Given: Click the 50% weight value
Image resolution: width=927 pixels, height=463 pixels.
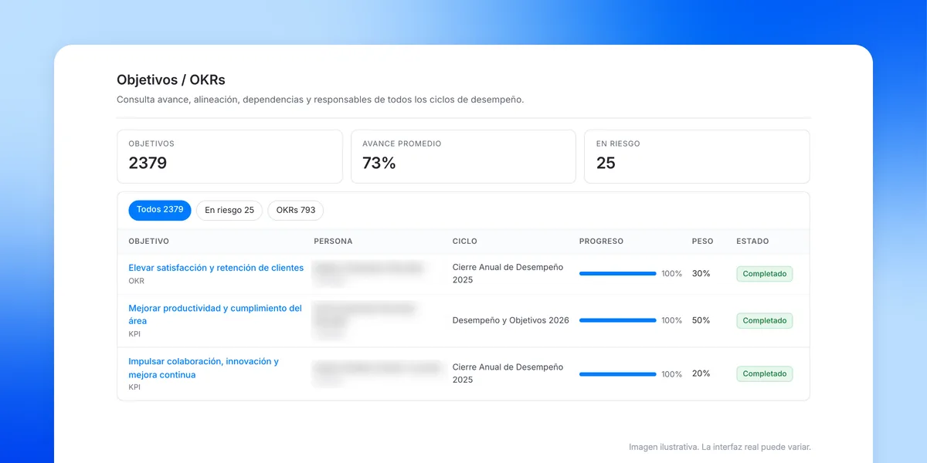Looking at the screenshot, I should point(701,320).
